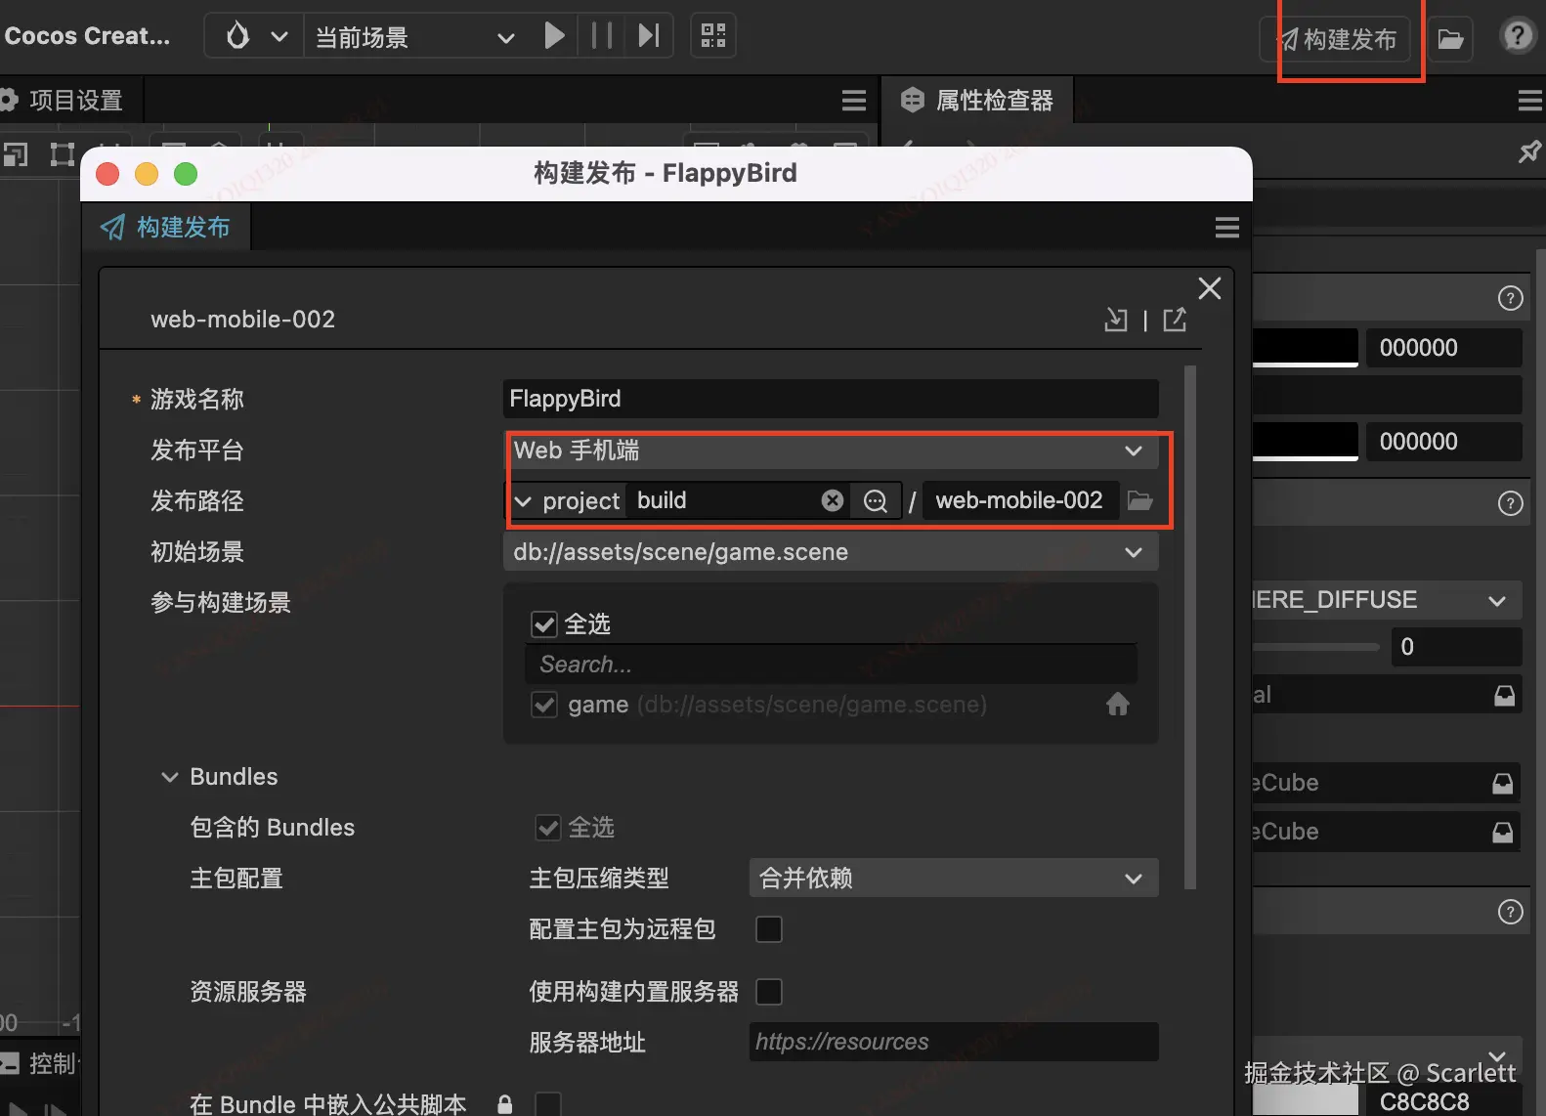Viewport: 1546px width, 1116px height.
Task: Play the preview with the play button
Action: 554,36
